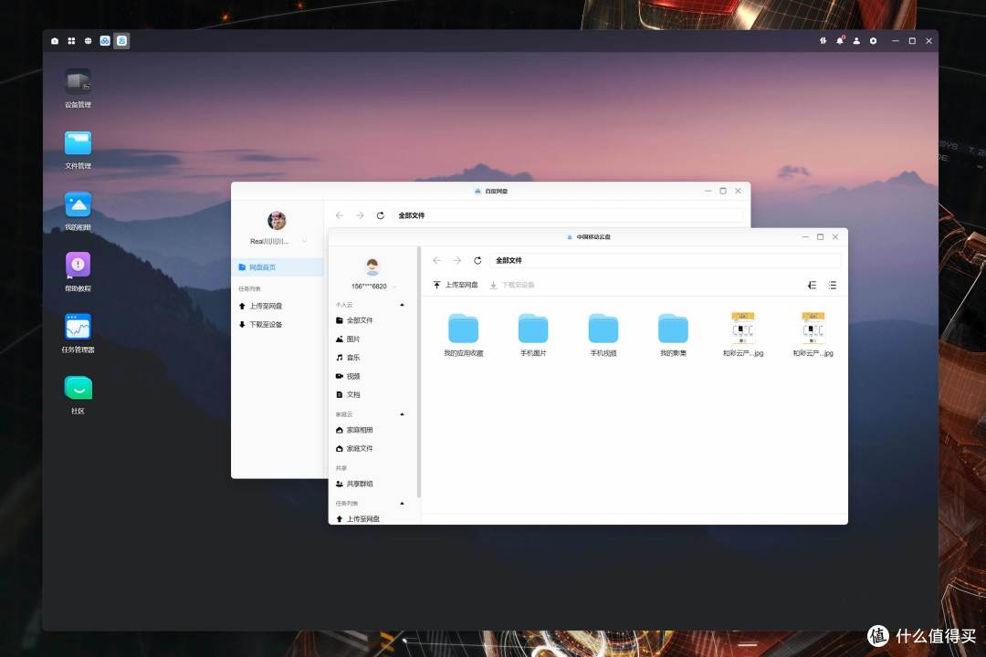This screenshot has width=986, height=657.
Task: Go back in 百度网盘 window
Action: [x=340, y=215]
